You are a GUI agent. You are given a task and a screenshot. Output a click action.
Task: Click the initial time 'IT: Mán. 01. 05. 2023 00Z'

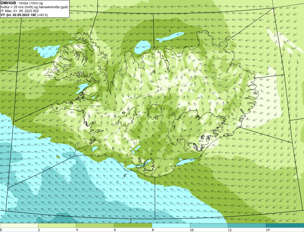(20, 11)
